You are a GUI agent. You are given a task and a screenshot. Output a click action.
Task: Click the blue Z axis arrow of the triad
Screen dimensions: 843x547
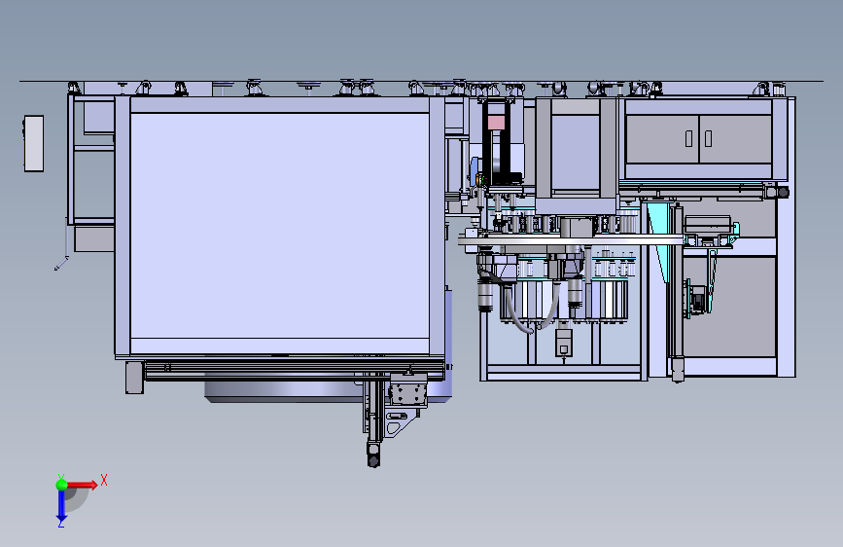click(x=61, y=506)
